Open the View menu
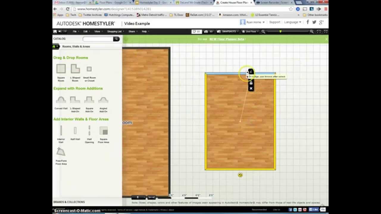 98,32
